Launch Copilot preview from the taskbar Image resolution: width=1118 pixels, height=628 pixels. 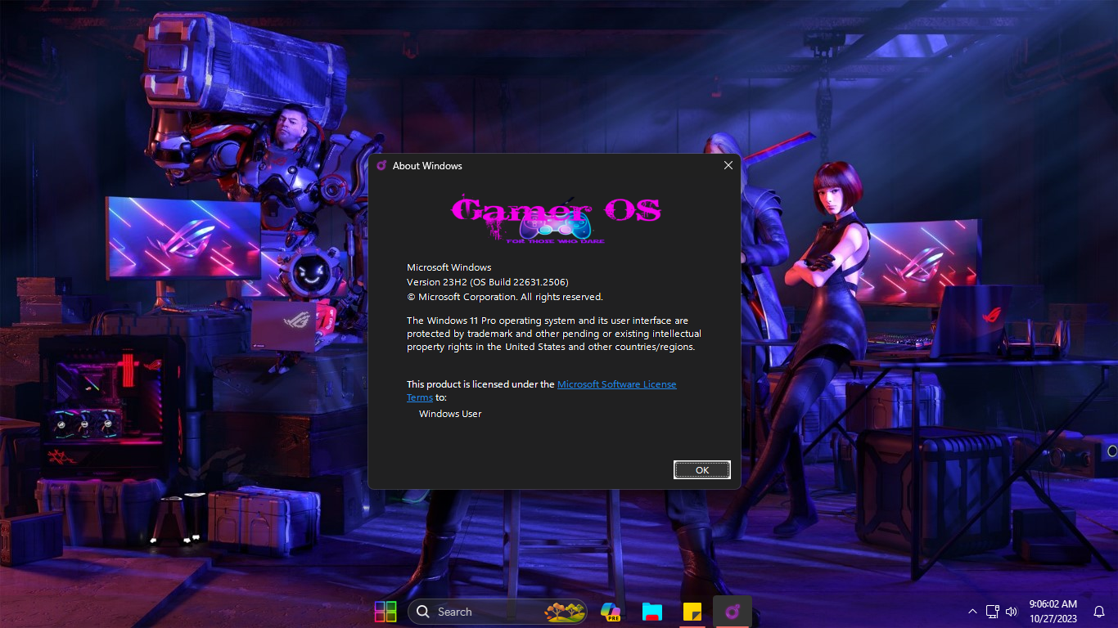(x=611, y=612)
